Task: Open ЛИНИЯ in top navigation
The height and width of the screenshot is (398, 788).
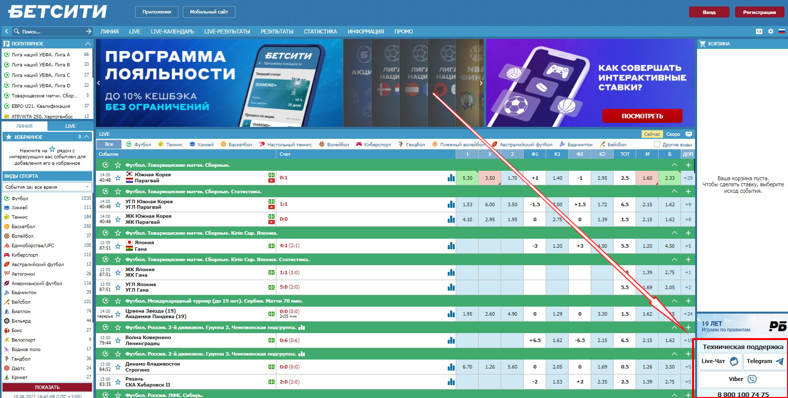Action: pos(109,31)
